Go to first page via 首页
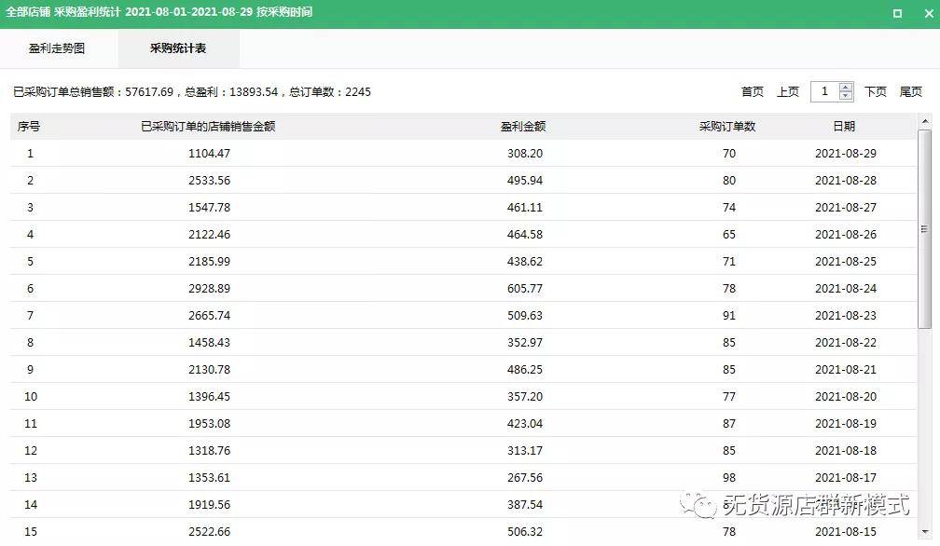The image size is (940, 546). [x=752, y=91]
